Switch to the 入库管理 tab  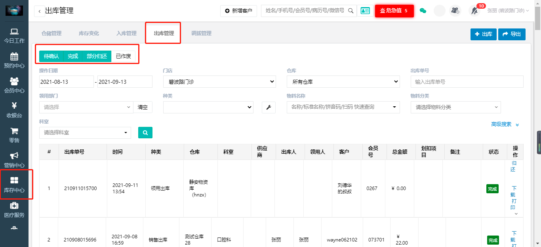(x=126, y=34)
